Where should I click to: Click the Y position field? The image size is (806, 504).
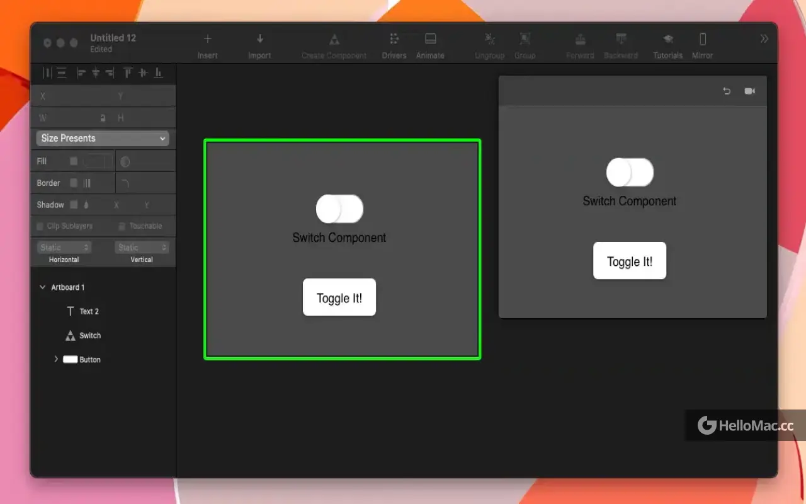(145, 96)
